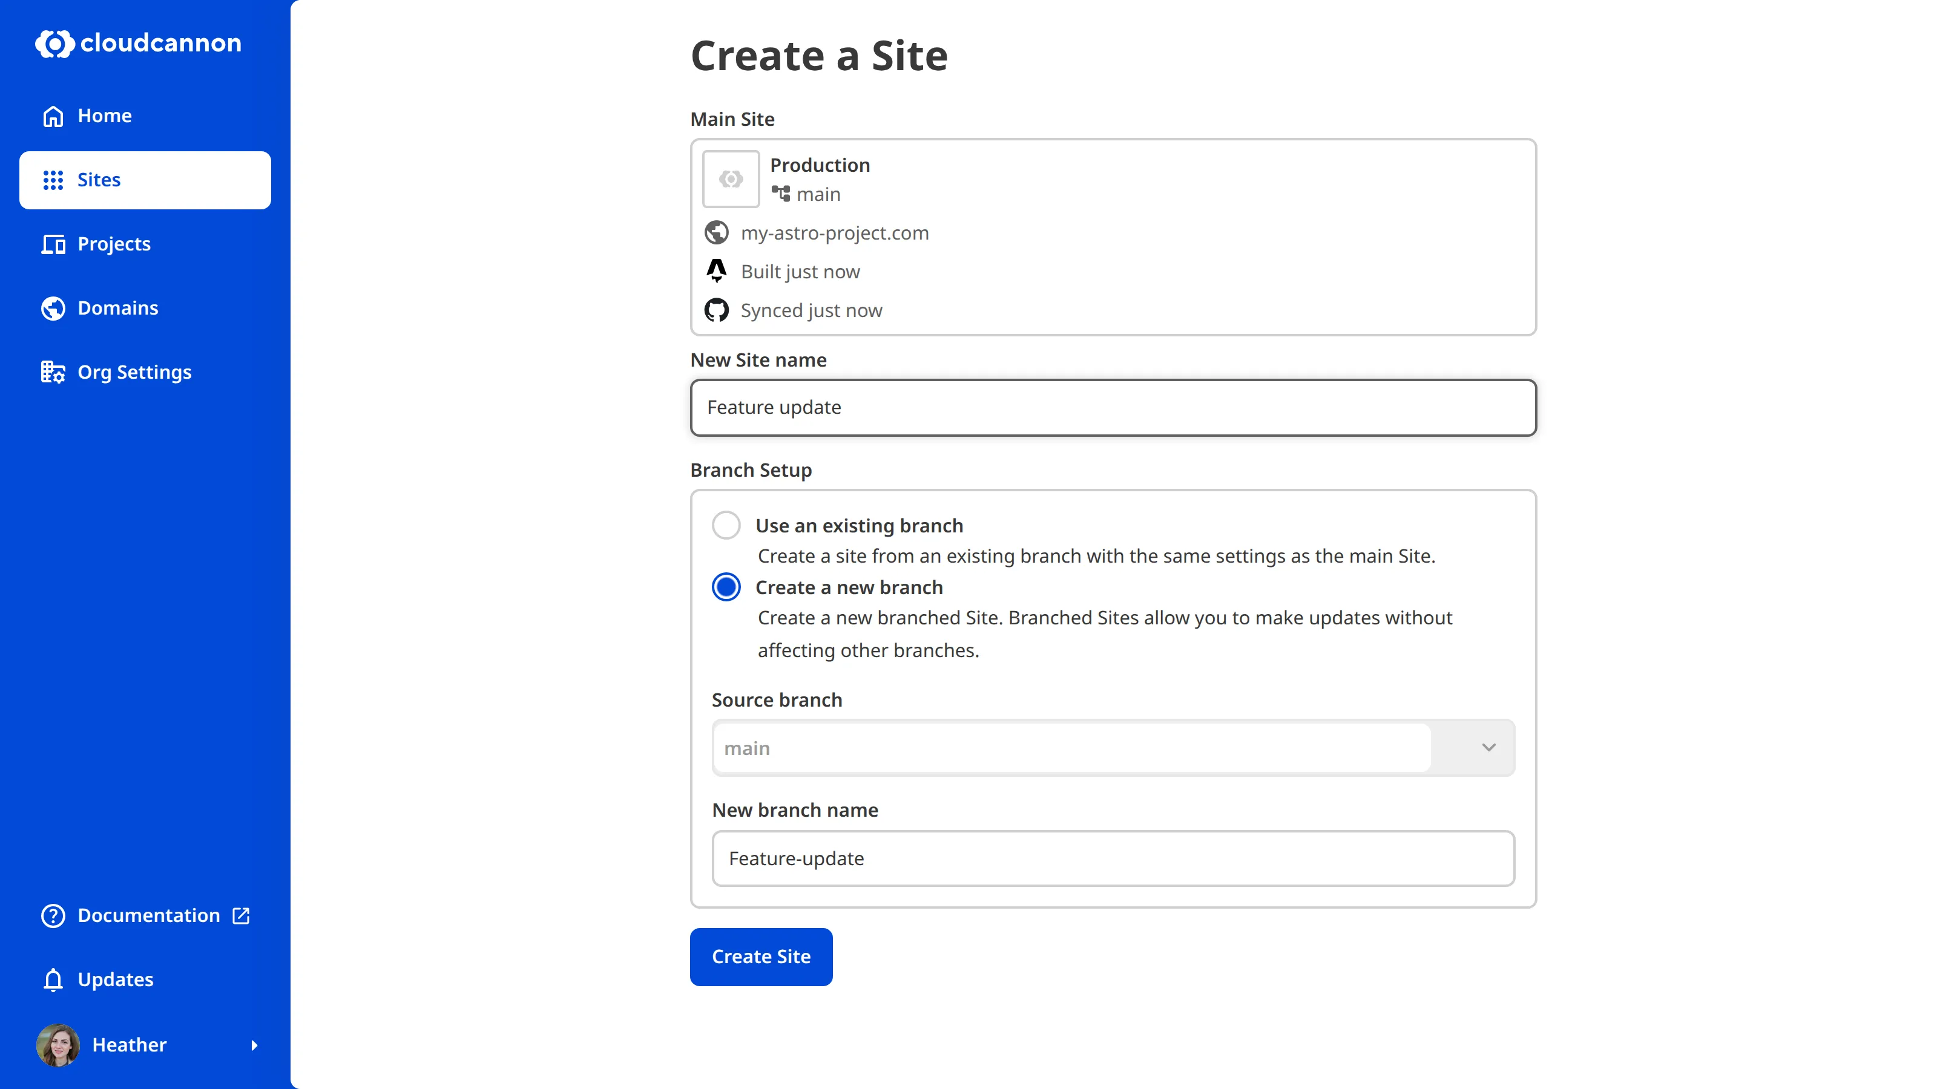1937x1089 pixels.
Task: Open Home from the sidebar
Action: click(x=145, y=116)
